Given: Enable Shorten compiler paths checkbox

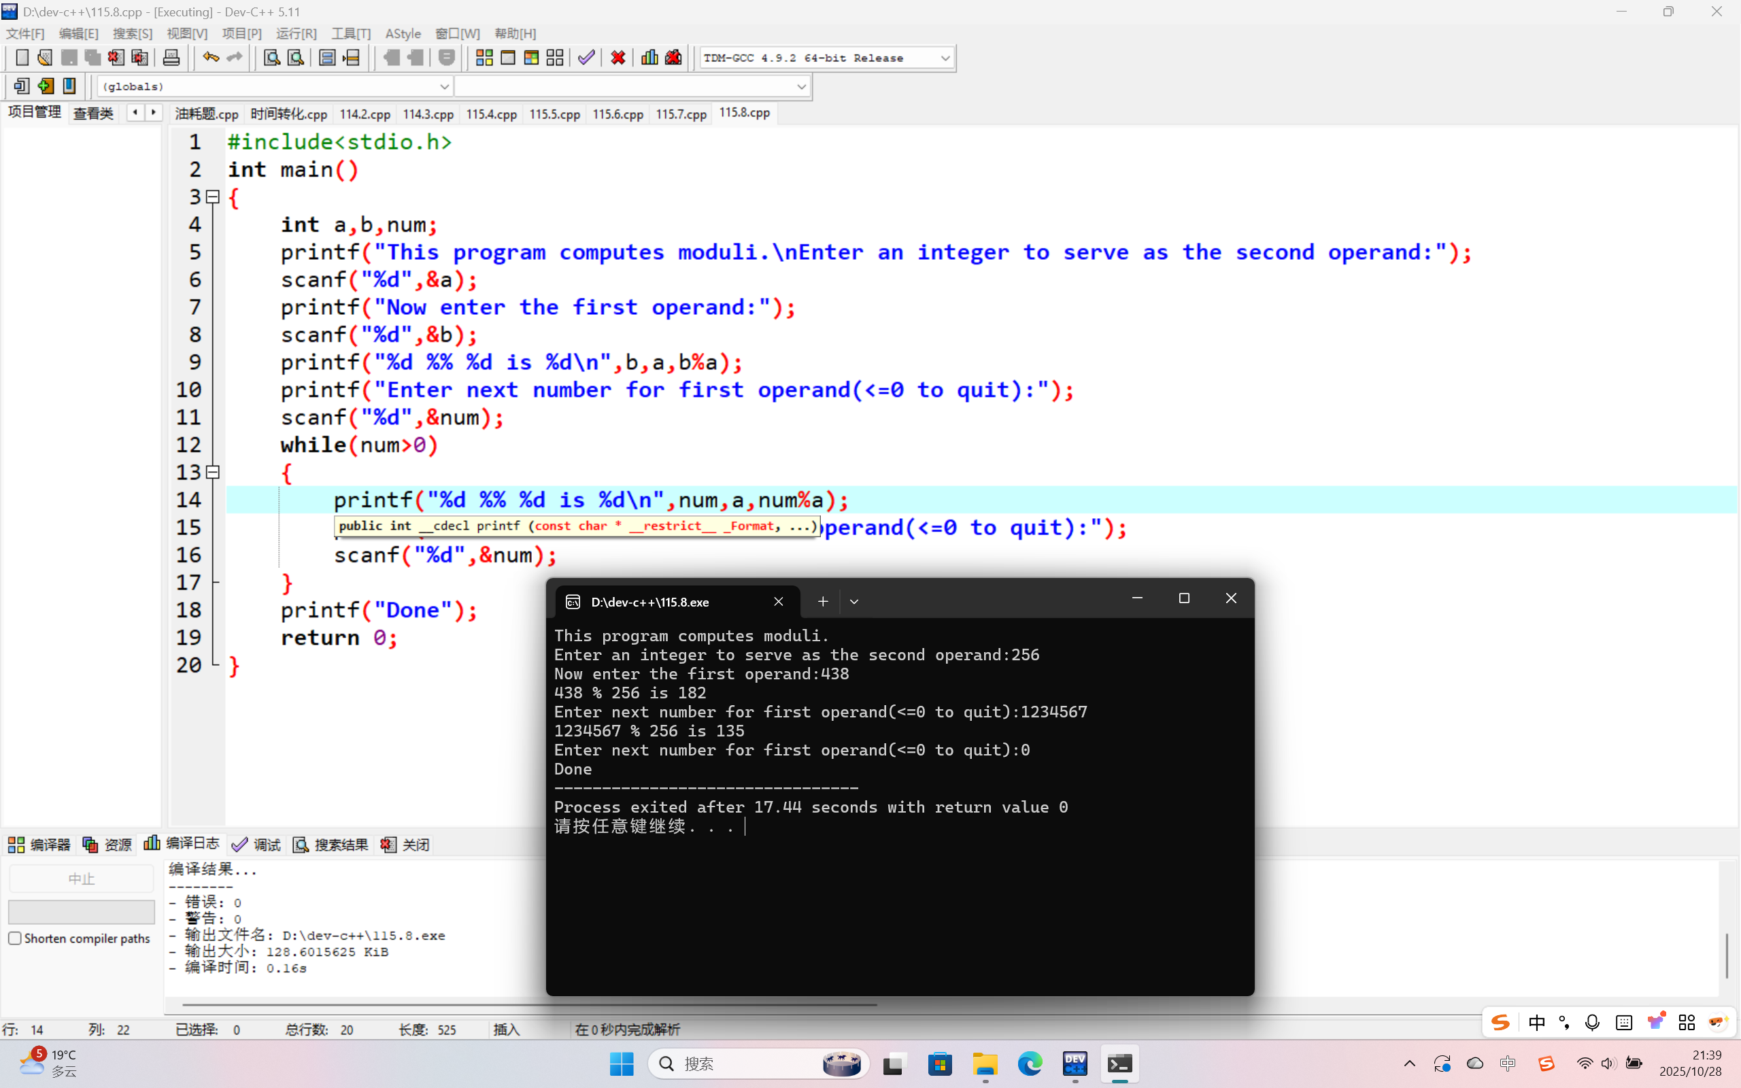Looking at the screenshot, I should click(x=14, y=938).
